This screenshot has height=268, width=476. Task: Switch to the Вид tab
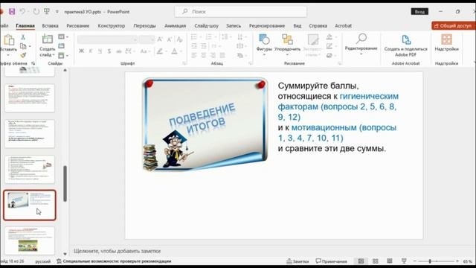[x=297, y=26]
